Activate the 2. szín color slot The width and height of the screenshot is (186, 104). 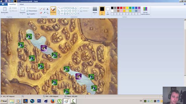[x=108, y=11]
